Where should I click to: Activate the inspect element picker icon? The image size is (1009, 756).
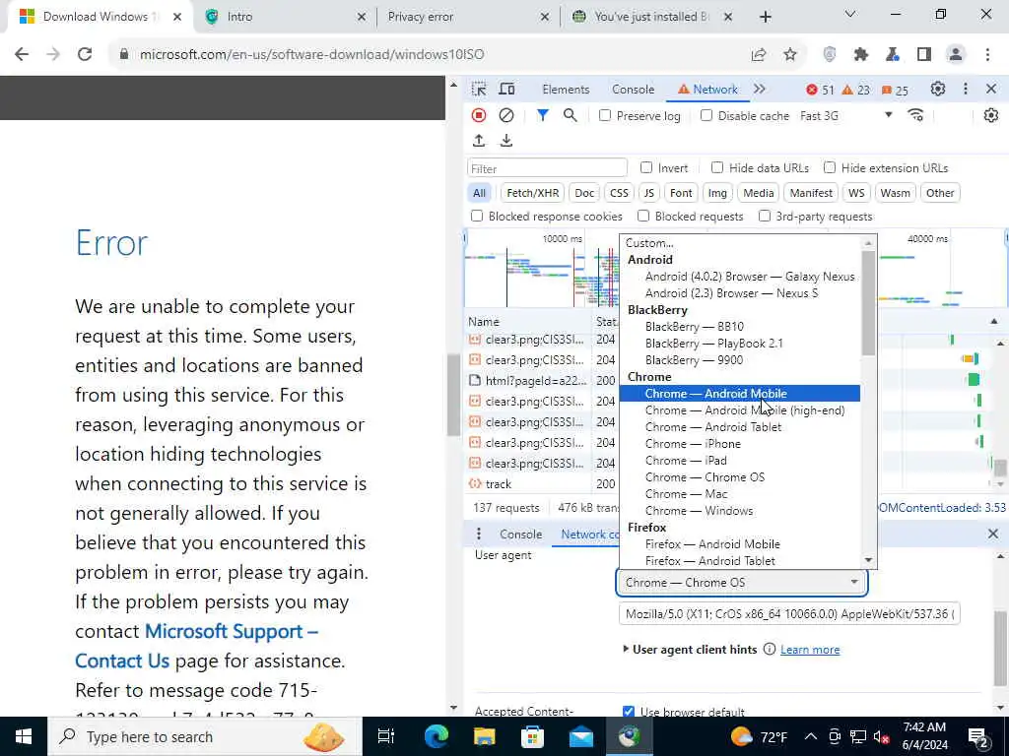point(479,90)
